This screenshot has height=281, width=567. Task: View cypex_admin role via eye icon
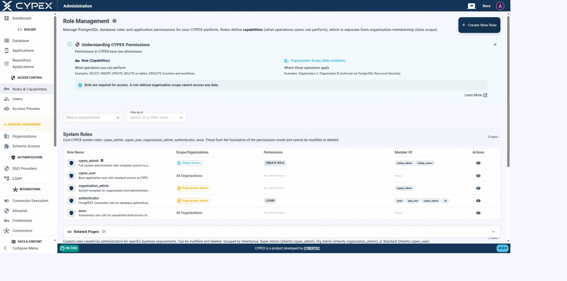point(478,163)
